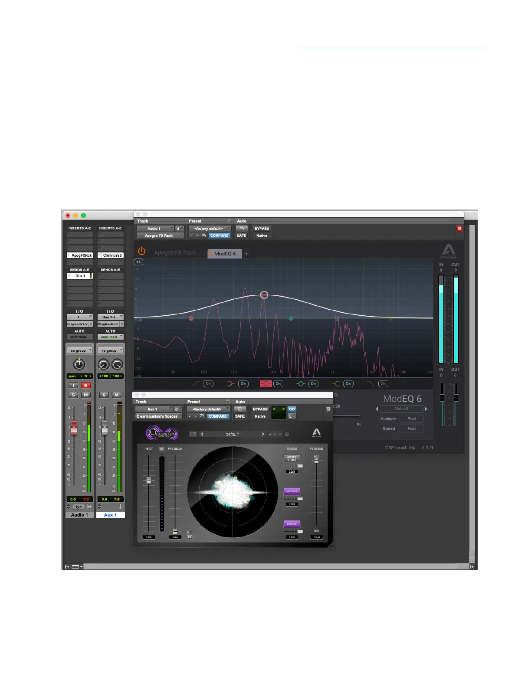Open the factory default preset dropdown in the Apogee FX Rack window

tap(210, 229)
